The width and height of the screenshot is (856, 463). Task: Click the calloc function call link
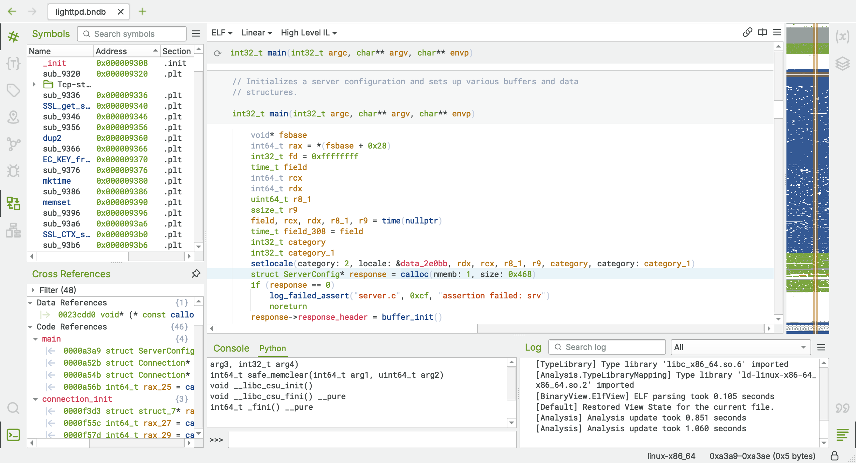click(x=414, y=274)
